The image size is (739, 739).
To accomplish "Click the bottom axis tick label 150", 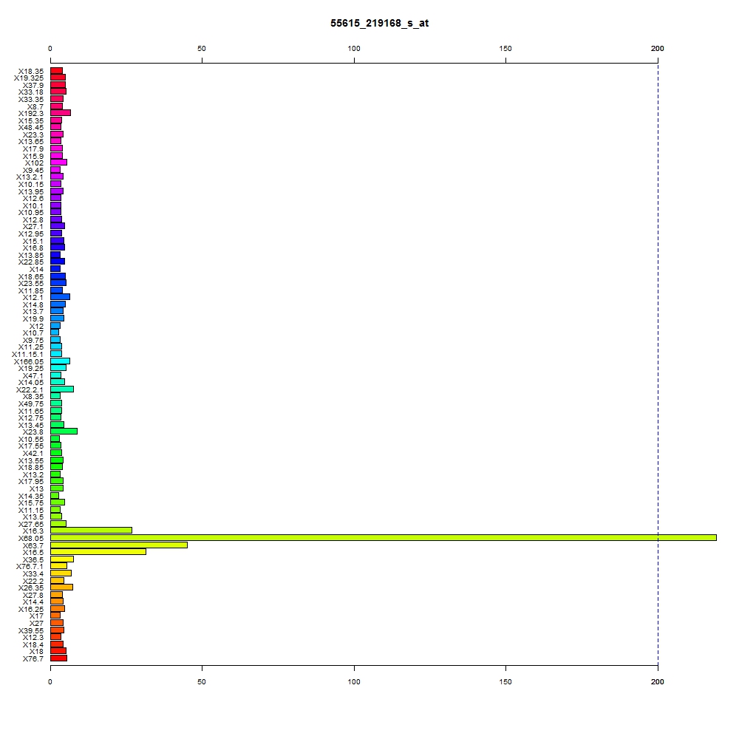I will [x=505, y=681].
